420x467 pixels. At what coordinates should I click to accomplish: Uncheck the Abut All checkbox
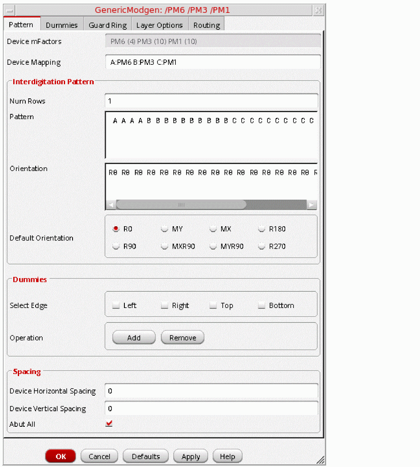(x=109, y=423)
